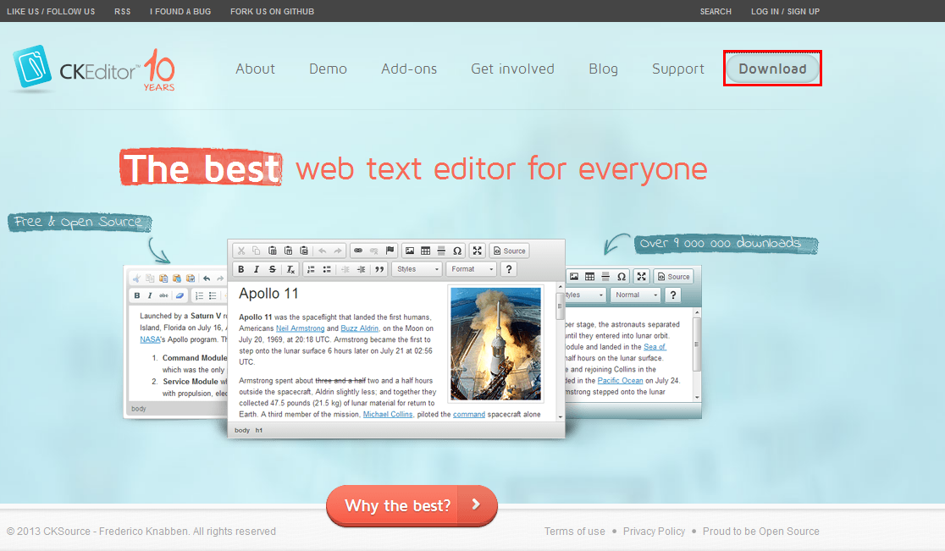Click Insert Image icon in front editor toolbar
Viewport: 945px width, 551px height.
pos(410,251)
